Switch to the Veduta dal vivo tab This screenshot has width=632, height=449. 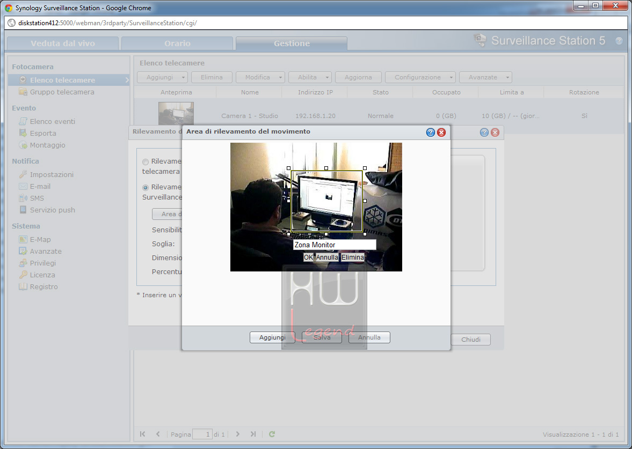(63, 43)
